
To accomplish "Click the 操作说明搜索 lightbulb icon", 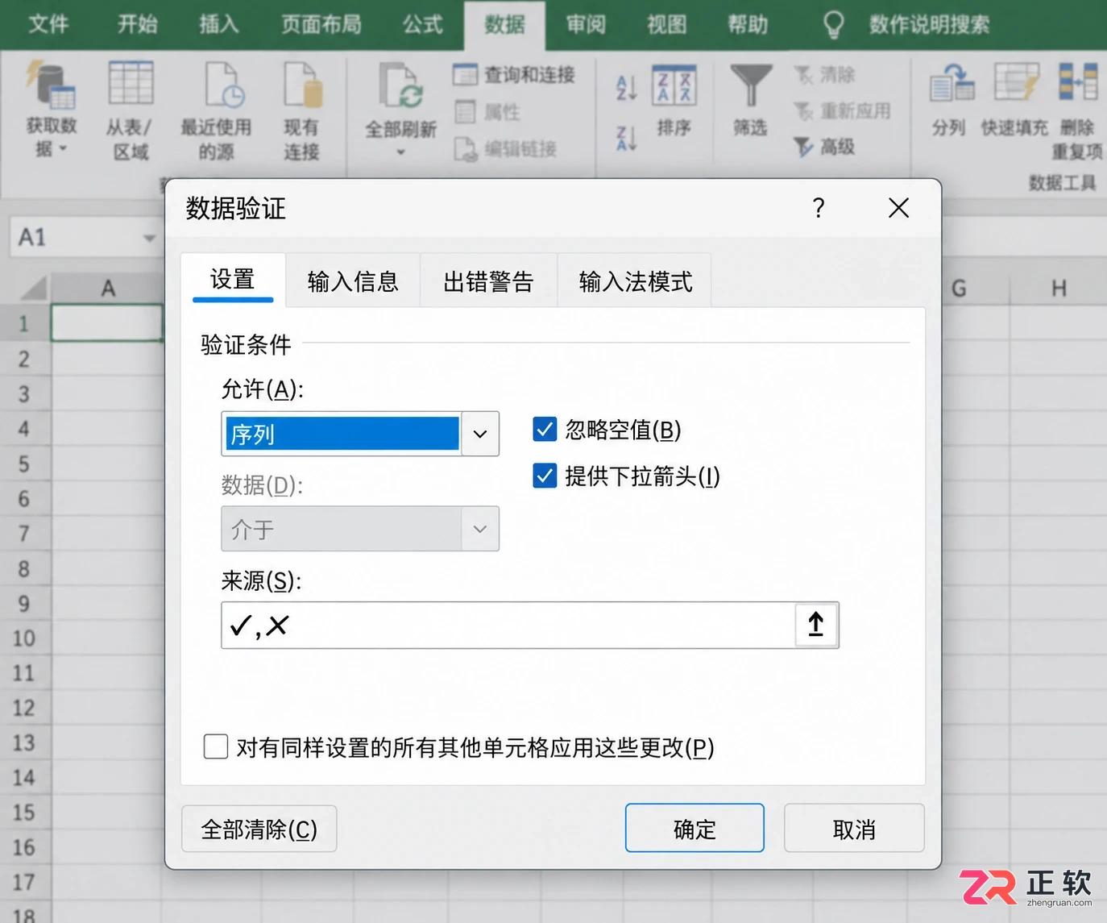I will (834, 25).
